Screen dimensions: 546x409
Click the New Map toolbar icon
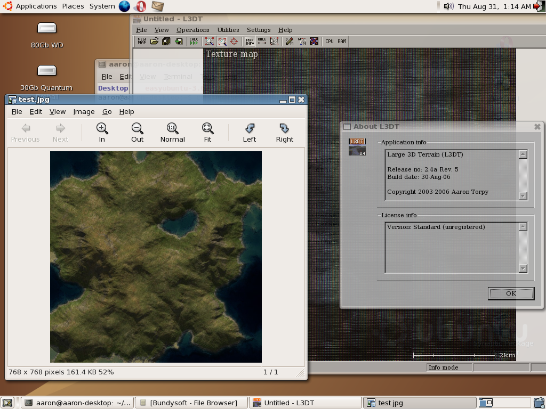click(141, 41)
